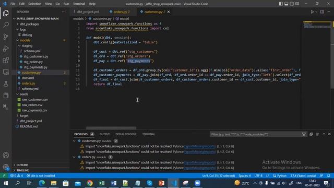Open the remote window status bar icon
This screenshot has height=188, width=334.
pyautogui.click(x=4, y=175)
